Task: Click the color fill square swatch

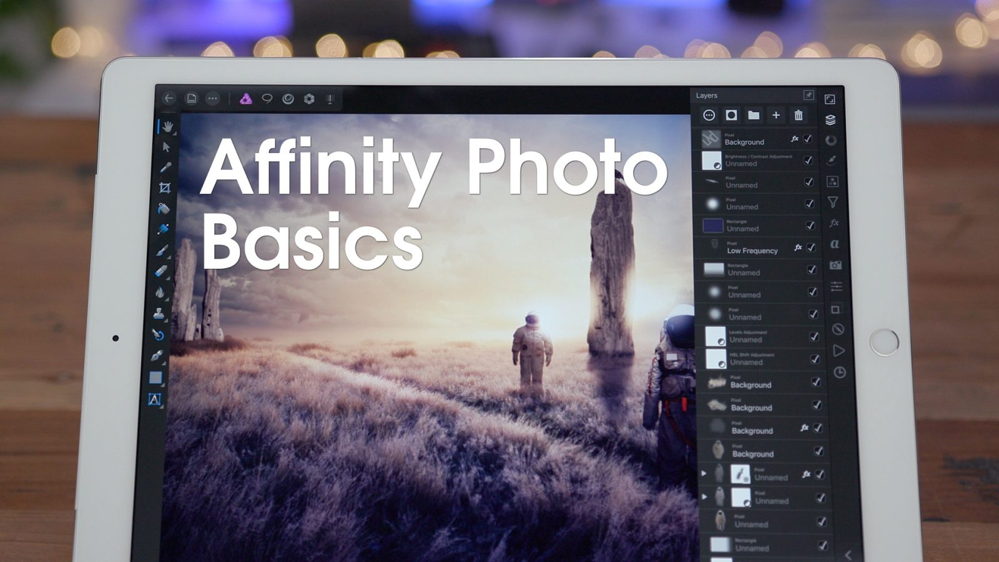Action: pos(155,377)
